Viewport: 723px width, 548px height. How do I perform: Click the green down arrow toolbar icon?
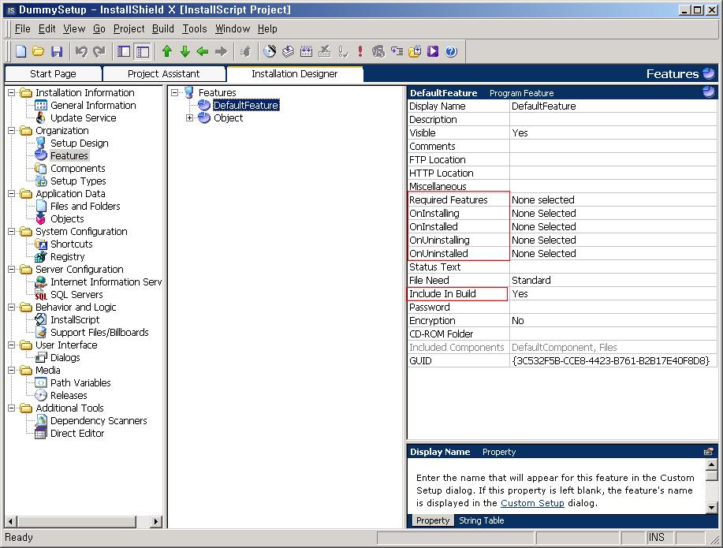(x=185, y=51)
